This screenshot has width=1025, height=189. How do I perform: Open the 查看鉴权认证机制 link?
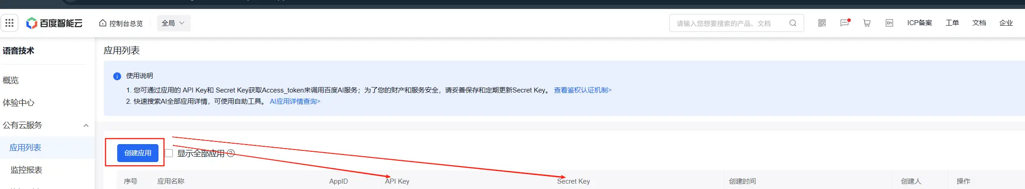pyautogui.click(x=583, y=90)
